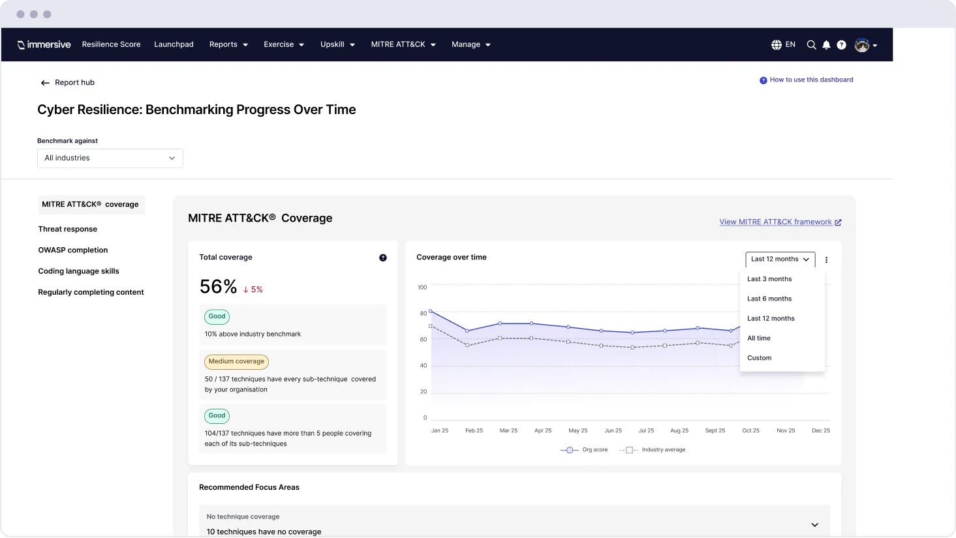Click the 10% above industry benchmark text
Image resolution: width=956 pixels, height=538 pixels.
tap(253, 335)
